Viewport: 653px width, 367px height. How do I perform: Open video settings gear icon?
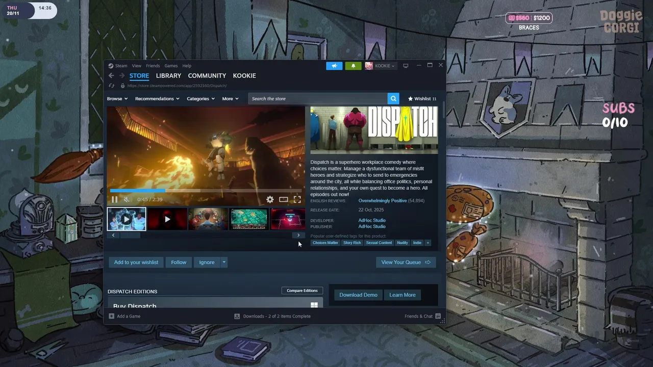pyautogui.click(x=270, y=199)
